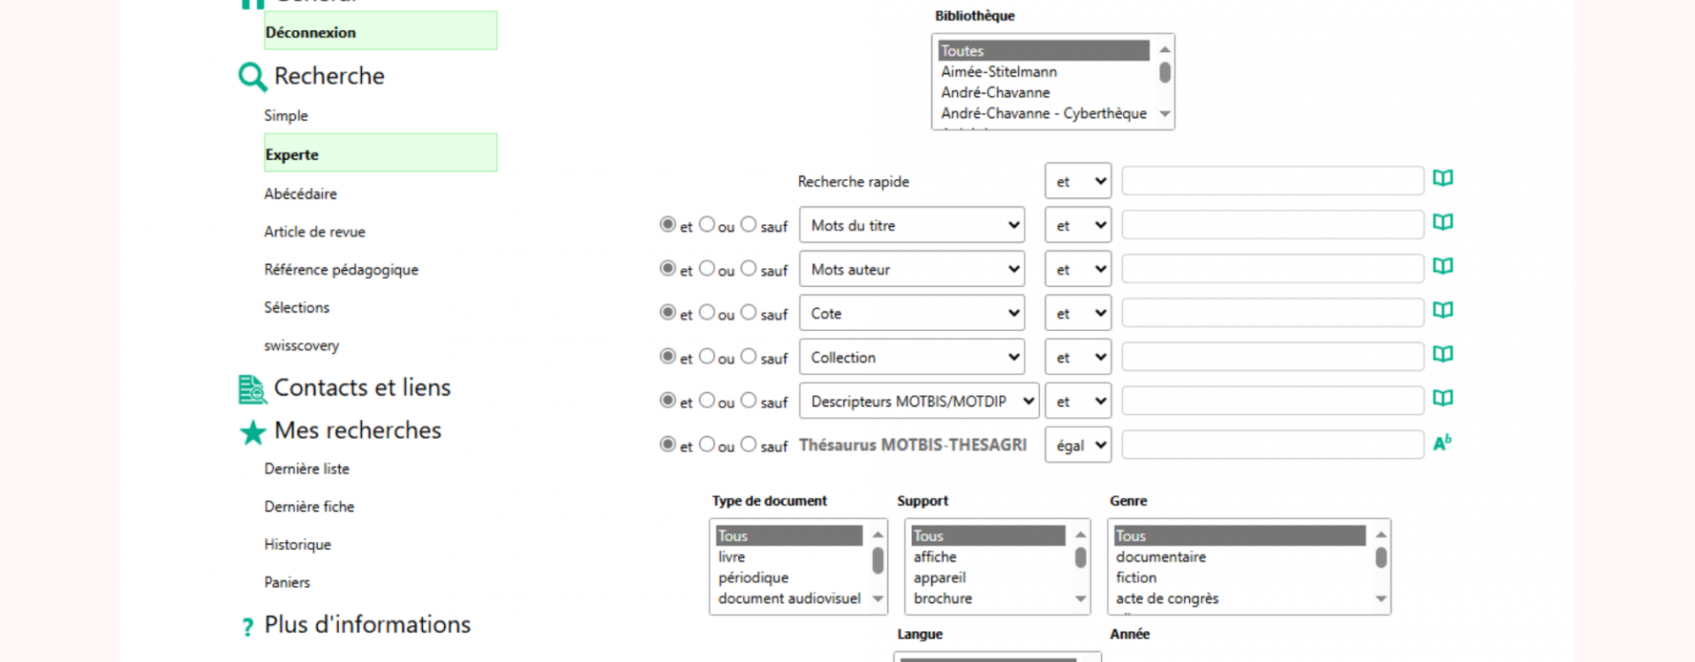Click the thesaurus Ab icon
Viewport: 1695px width, 662px height.
point(1443,443)
